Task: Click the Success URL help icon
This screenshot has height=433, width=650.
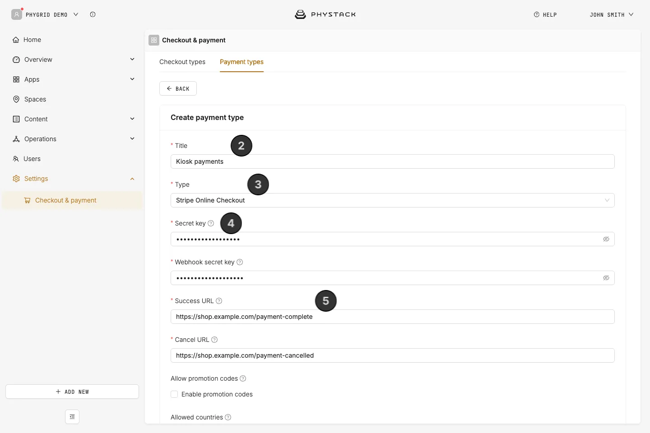Action: pyautogui.click(x=219, y=301)
